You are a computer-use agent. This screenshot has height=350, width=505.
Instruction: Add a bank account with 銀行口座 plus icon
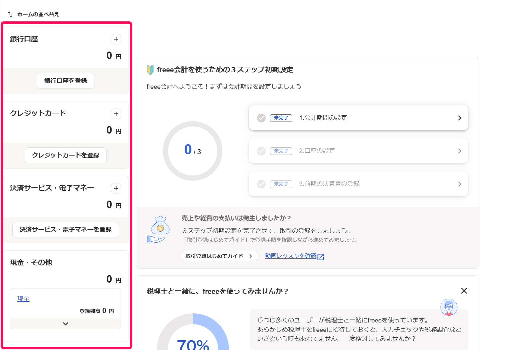pos(116,39)
